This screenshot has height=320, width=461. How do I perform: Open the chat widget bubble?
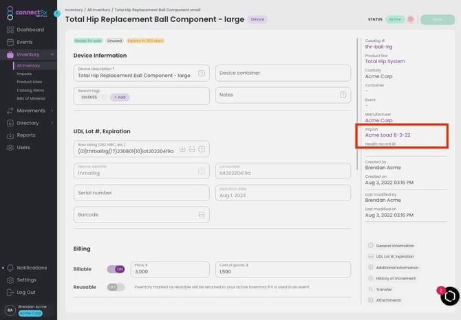[449, 295]
